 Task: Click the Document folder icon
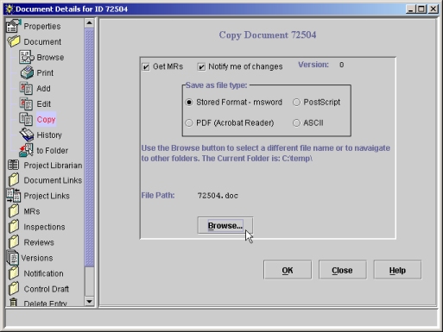pyautogui.click(x=14, y=41)
